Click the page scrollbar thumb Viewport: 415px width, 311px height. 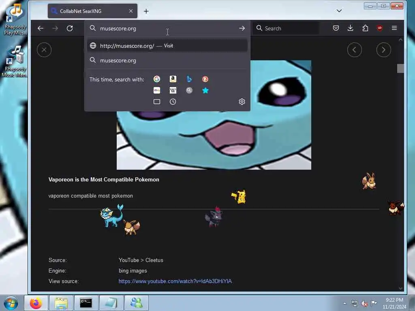(x=400, y=68)
